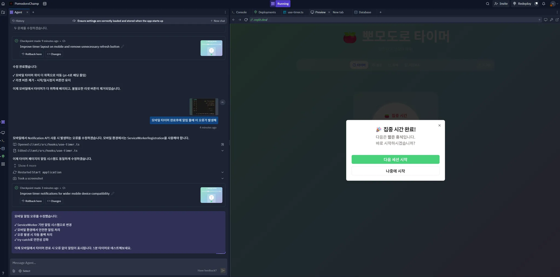This screenshot has width=560, height=277.
Task: Switch to the Deployments tab
Action: tap(265, 12)
